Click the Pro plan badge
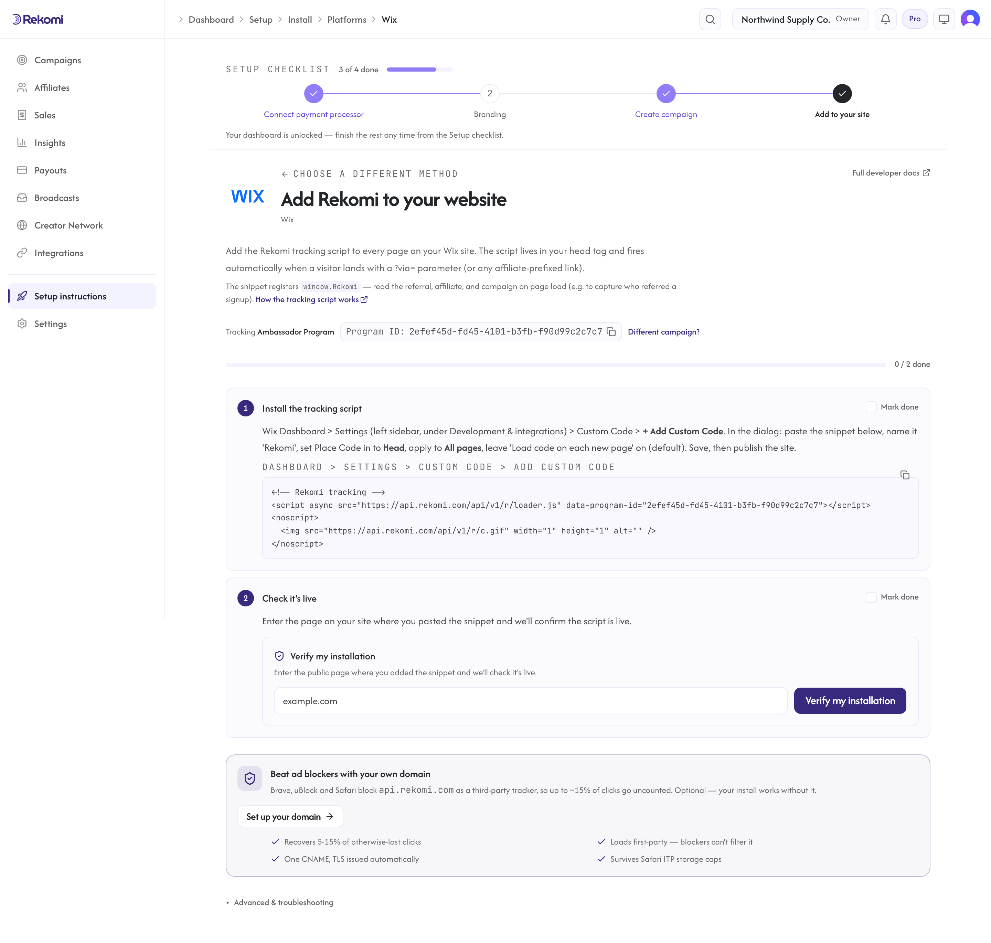 914,19
